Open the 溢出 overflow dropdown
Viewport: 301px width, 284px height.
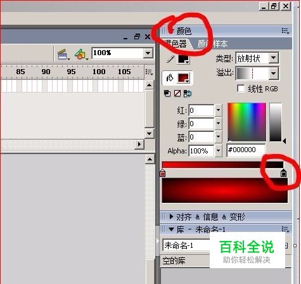[x=273, y=74]
